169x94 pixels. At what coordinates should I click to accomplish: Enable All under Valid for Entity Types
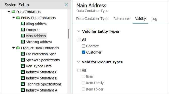click(79, 40)
